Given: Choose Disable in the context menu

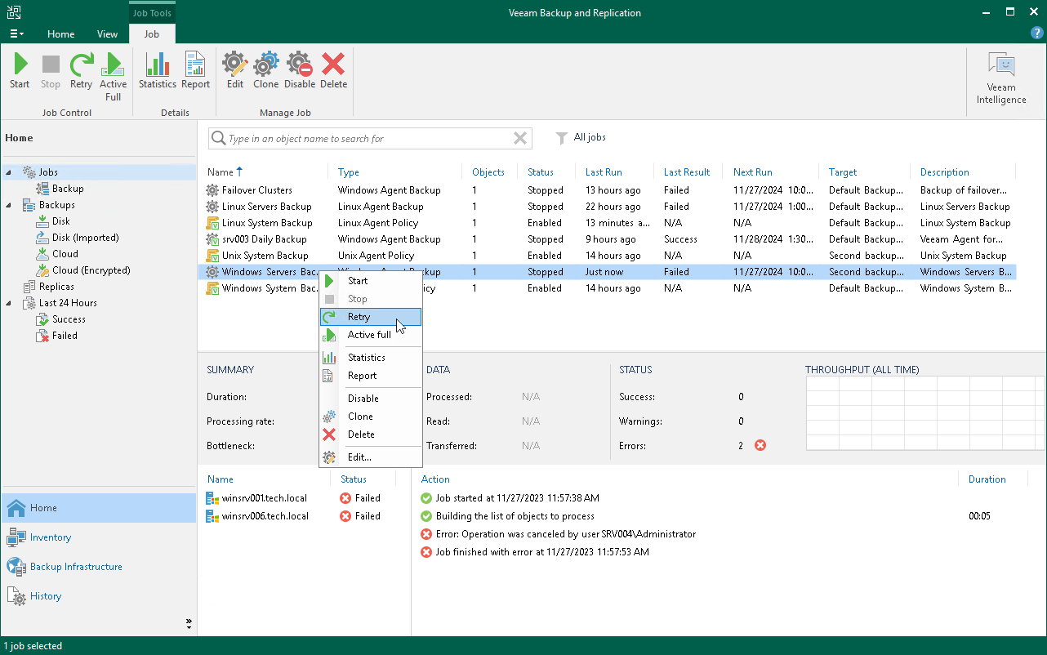Looking at the screenshot, I should pos(371,399).
